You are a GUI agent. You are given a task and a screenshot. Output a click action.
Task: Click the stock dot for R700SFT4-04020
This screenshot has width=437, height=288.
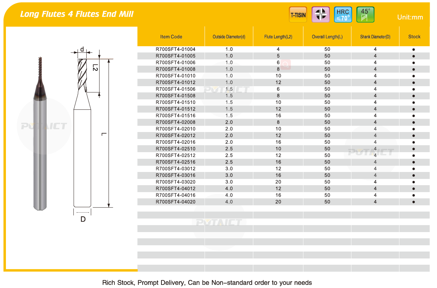pos(413,202)
